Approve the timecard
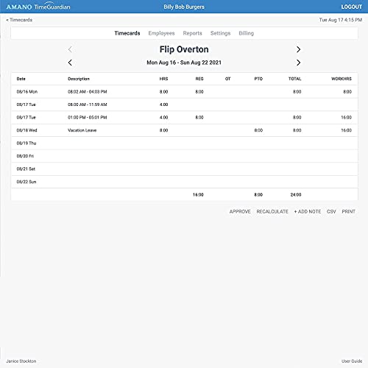368x368 pixels. pos(240,211)
